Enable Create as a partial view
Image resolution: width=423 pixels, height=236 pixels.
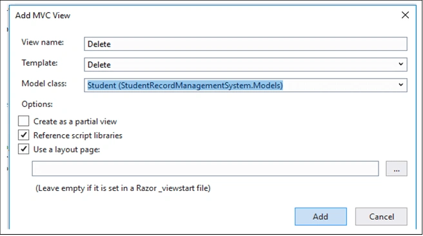coord(23,121)
